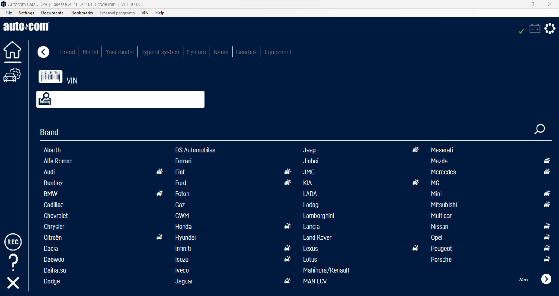Image resolution: width=559 pixels, height=296 pixels.
Task: Click the car icon beside KIA
Action: pyautogui.click(x=415, y=183)
